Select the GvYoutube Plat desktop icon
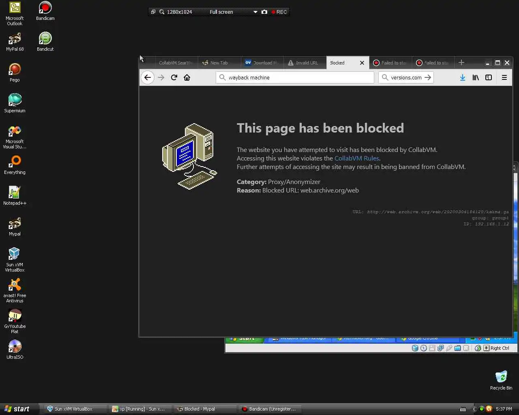 (x=15, y=321)
